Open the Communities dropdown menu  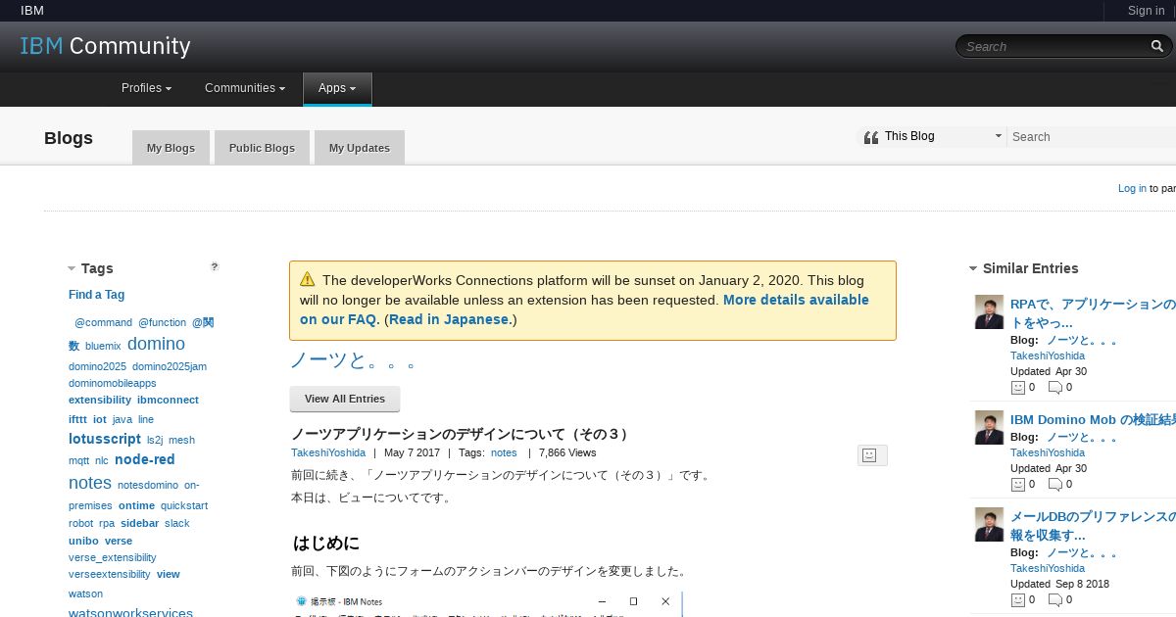(245, 88)
